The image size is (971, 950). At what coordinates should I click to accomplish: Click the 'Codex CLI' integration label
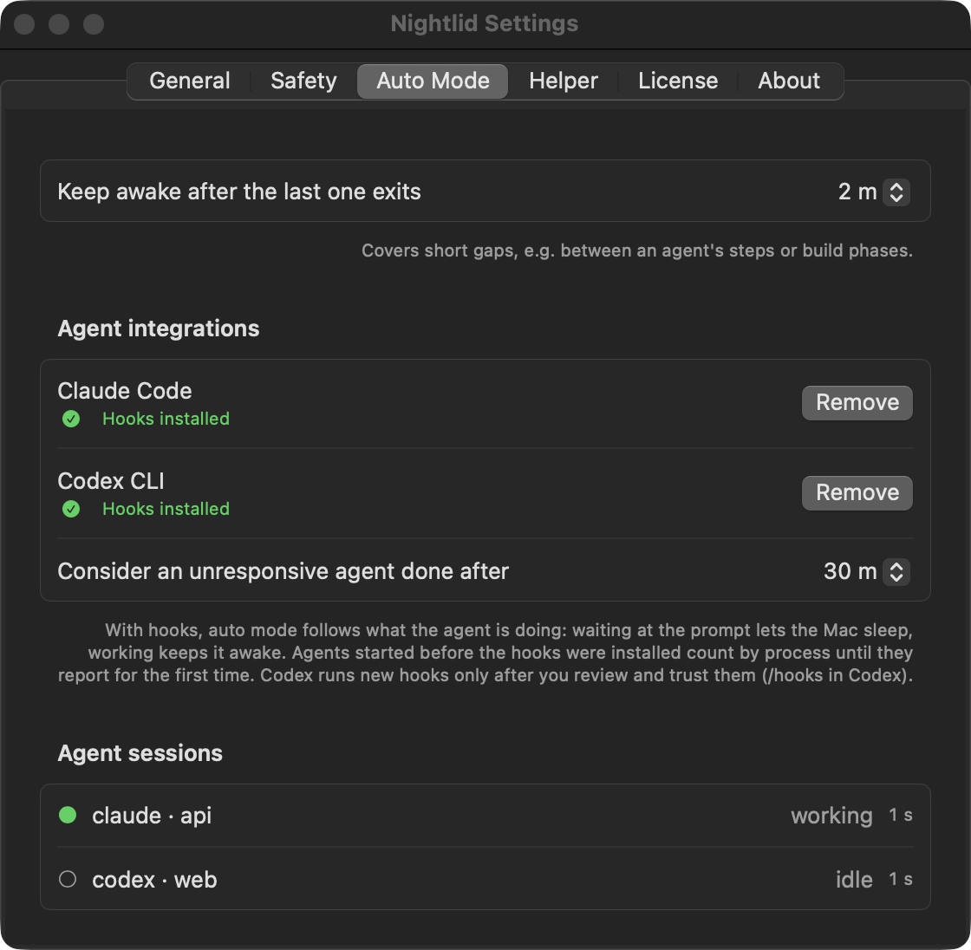(111, 481)
